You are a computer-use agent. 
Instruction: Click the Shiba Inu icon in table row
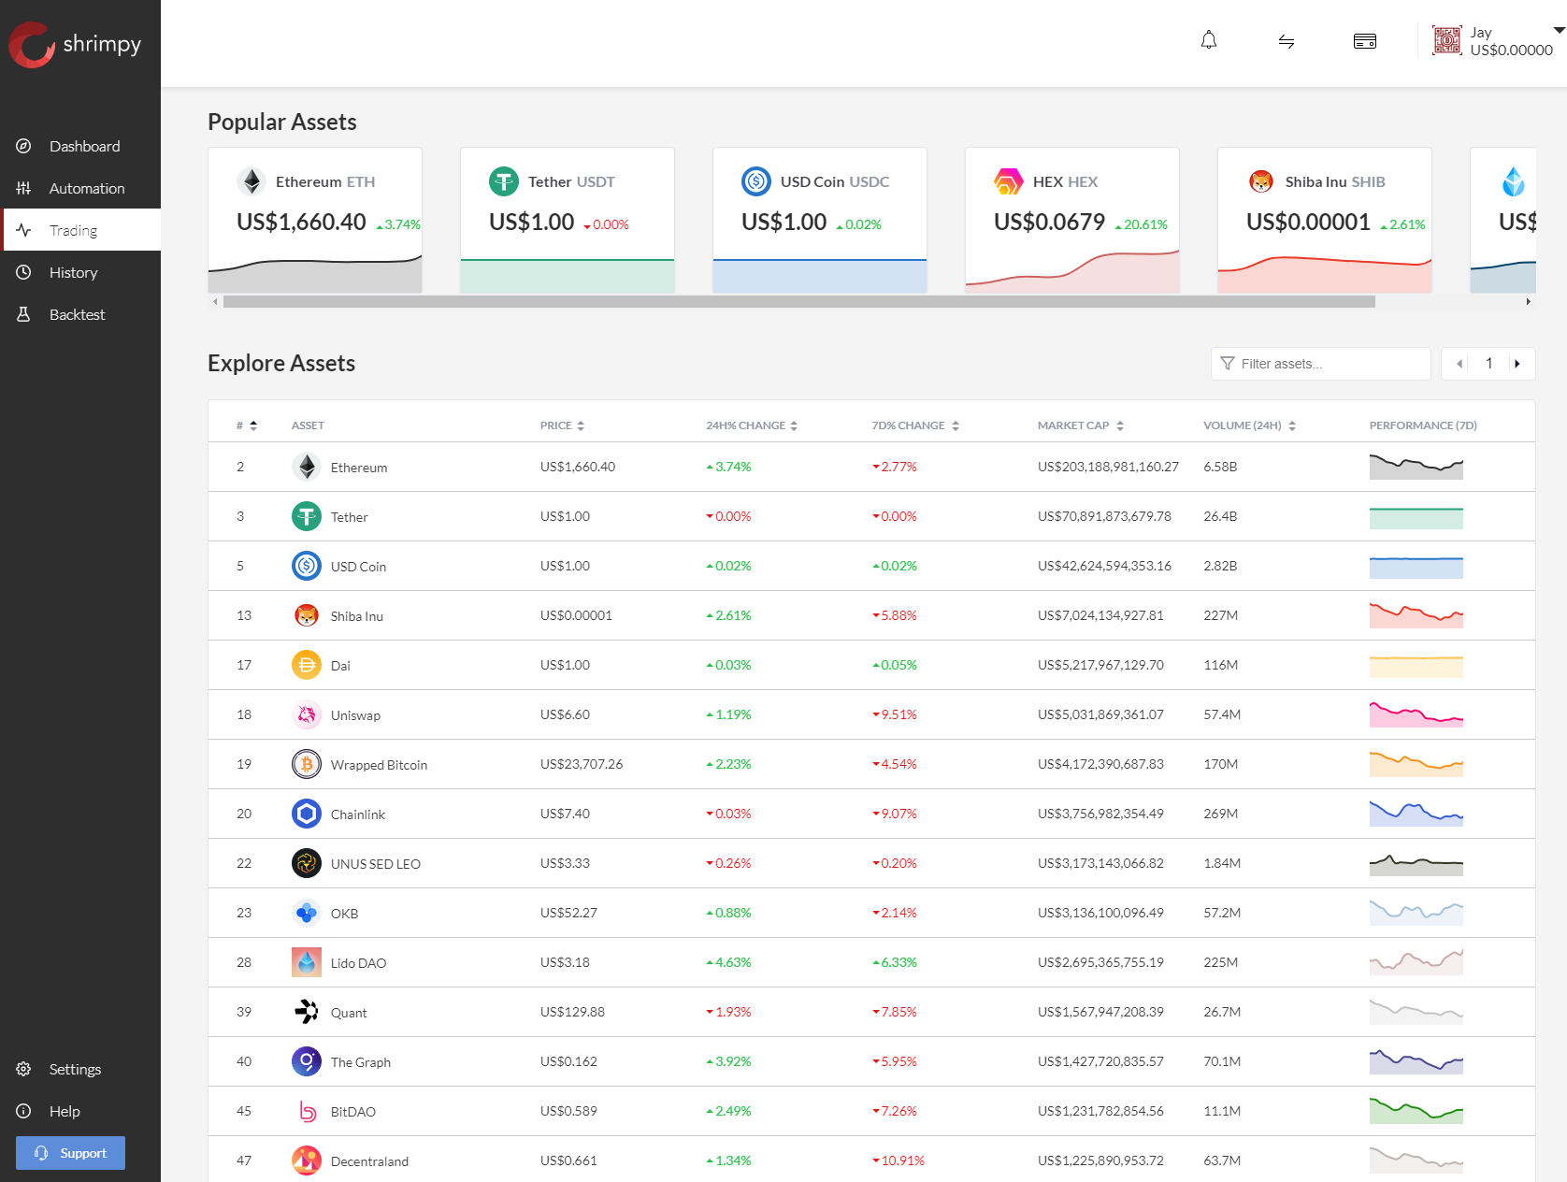pyautogui.click(x=307, y=615)
